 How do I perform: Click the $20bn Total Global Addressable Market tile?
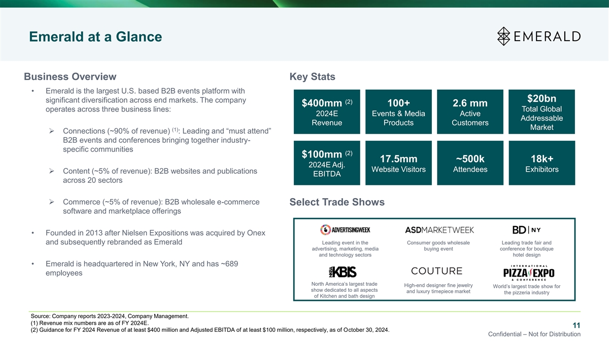[542, 112]
